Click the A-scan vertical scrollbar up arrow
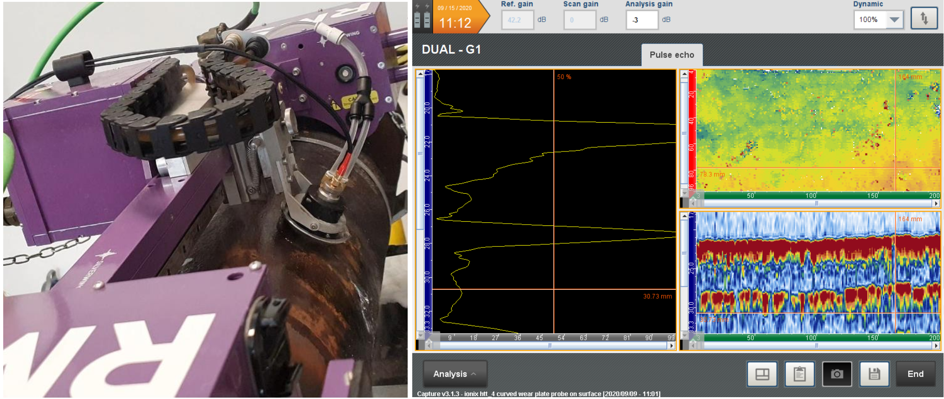Viewport: 944px width, 399px height. tap(420, 74)
